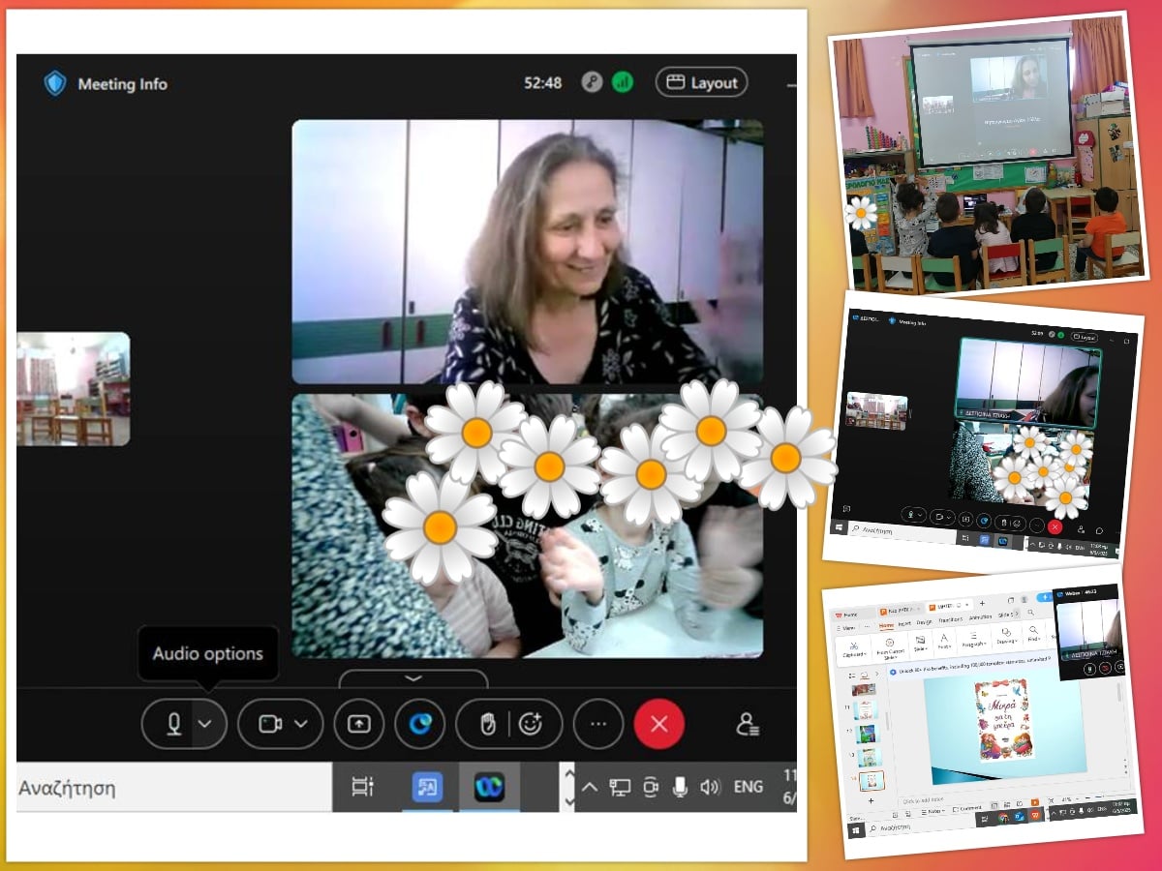The height and width of the screenshot is (871, 1162).
Task: Click the Αναζήτηση taskbar search box
Action: [174, 787]
